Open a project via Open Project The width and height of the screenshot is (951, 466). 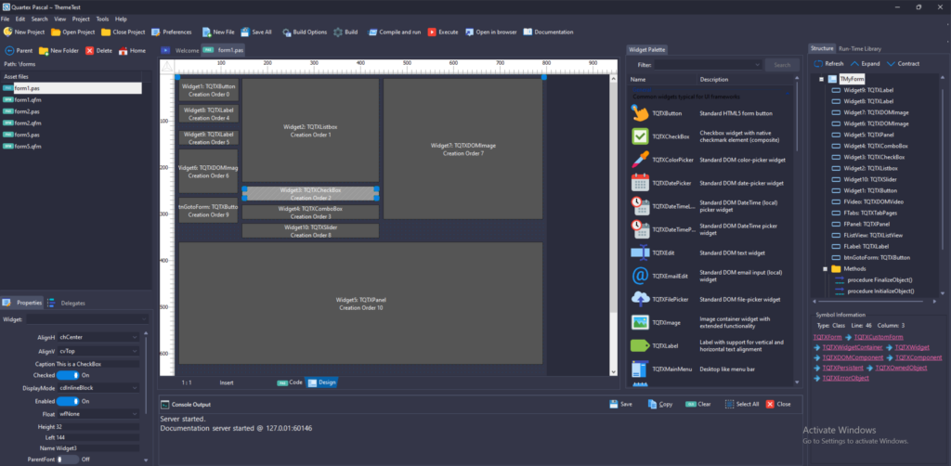72,32
